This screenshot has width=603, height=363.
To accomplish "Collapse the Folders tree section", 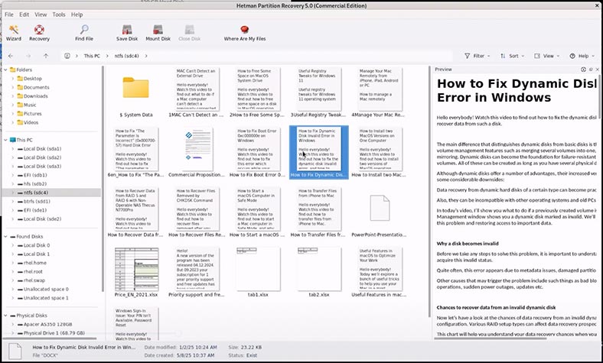I will (x=6, y=70).
